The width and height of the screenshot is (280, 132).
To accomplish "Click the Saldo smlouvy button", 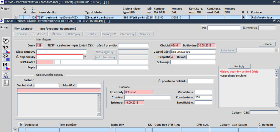I will (105, 52).
